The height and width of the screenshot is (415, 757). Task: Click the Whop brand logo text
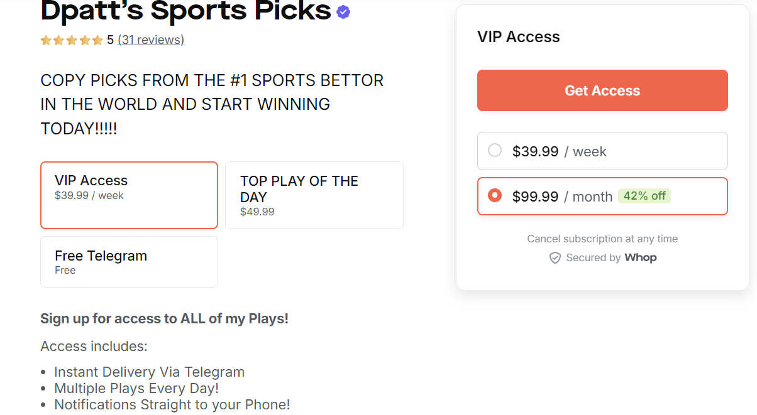click(x=641, y=258)
